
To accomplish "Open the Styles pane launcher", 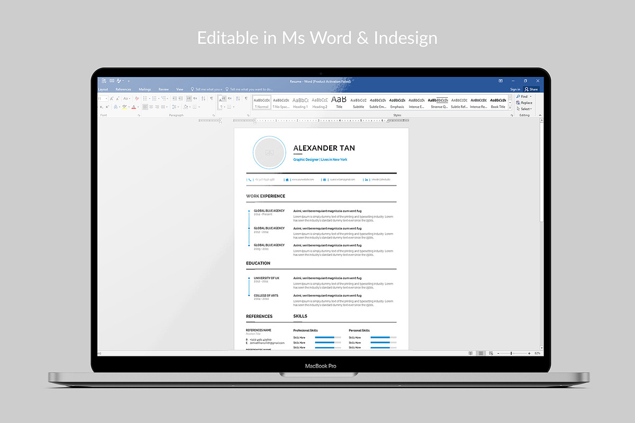I will click(x=512, y=115).
